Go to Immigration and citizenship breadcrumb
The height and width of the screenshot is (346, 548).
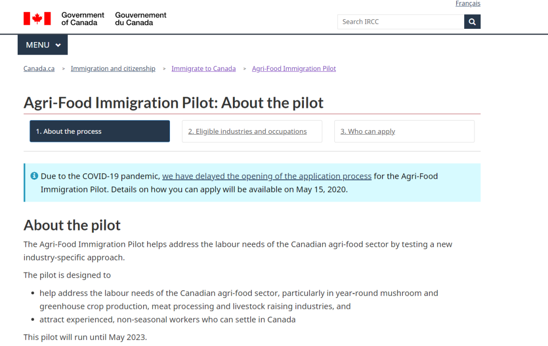(113, 69)
